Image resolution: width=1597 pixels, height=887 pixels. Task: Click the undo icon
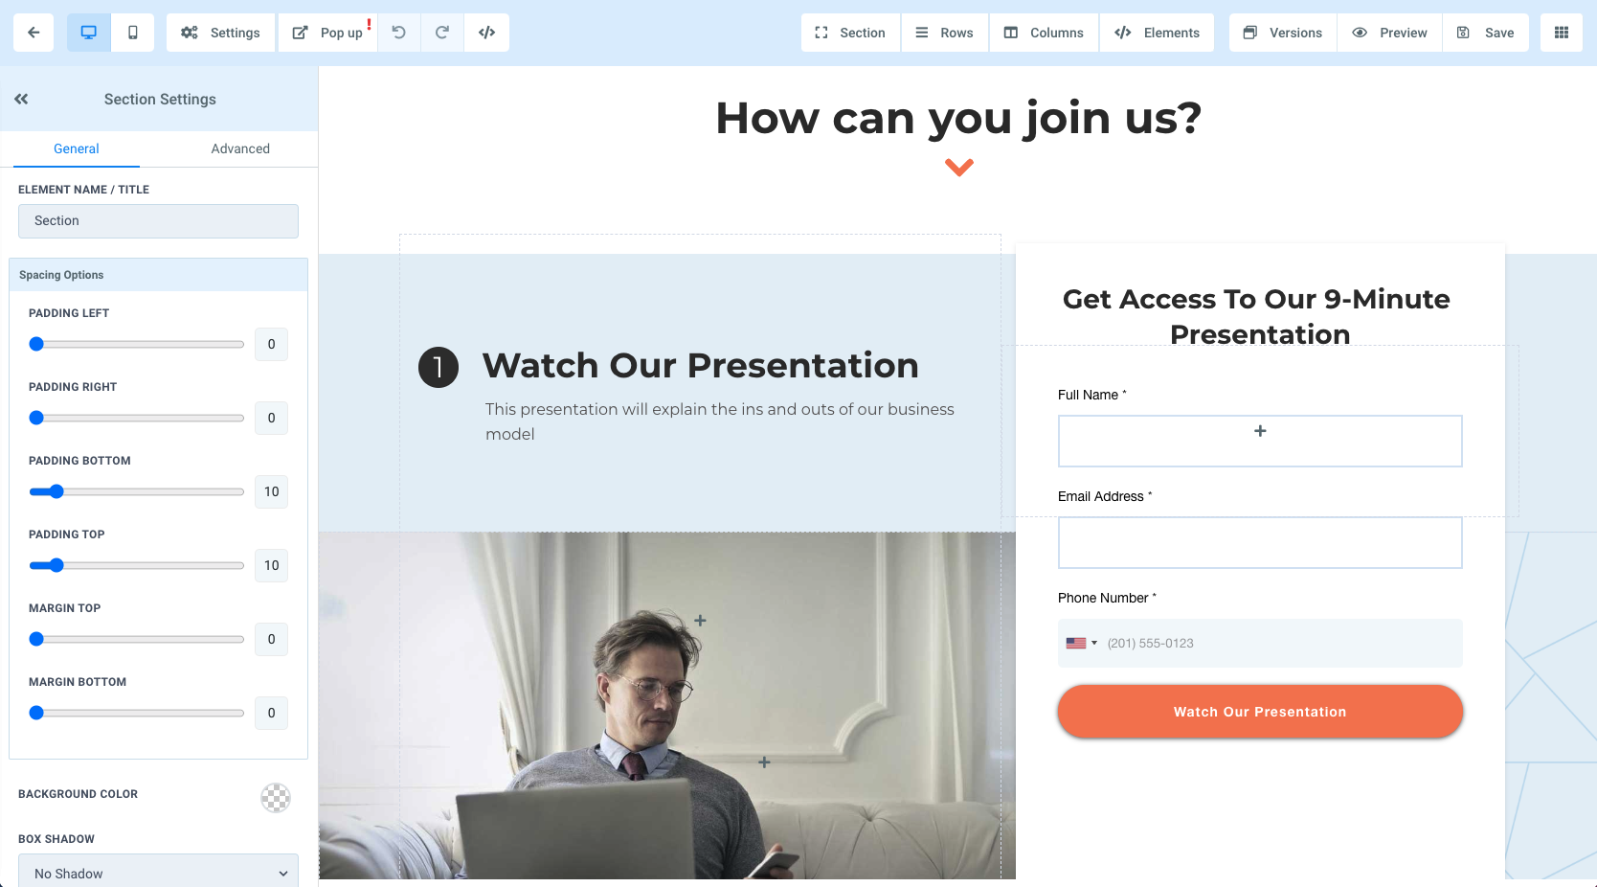tap(399, 33)
